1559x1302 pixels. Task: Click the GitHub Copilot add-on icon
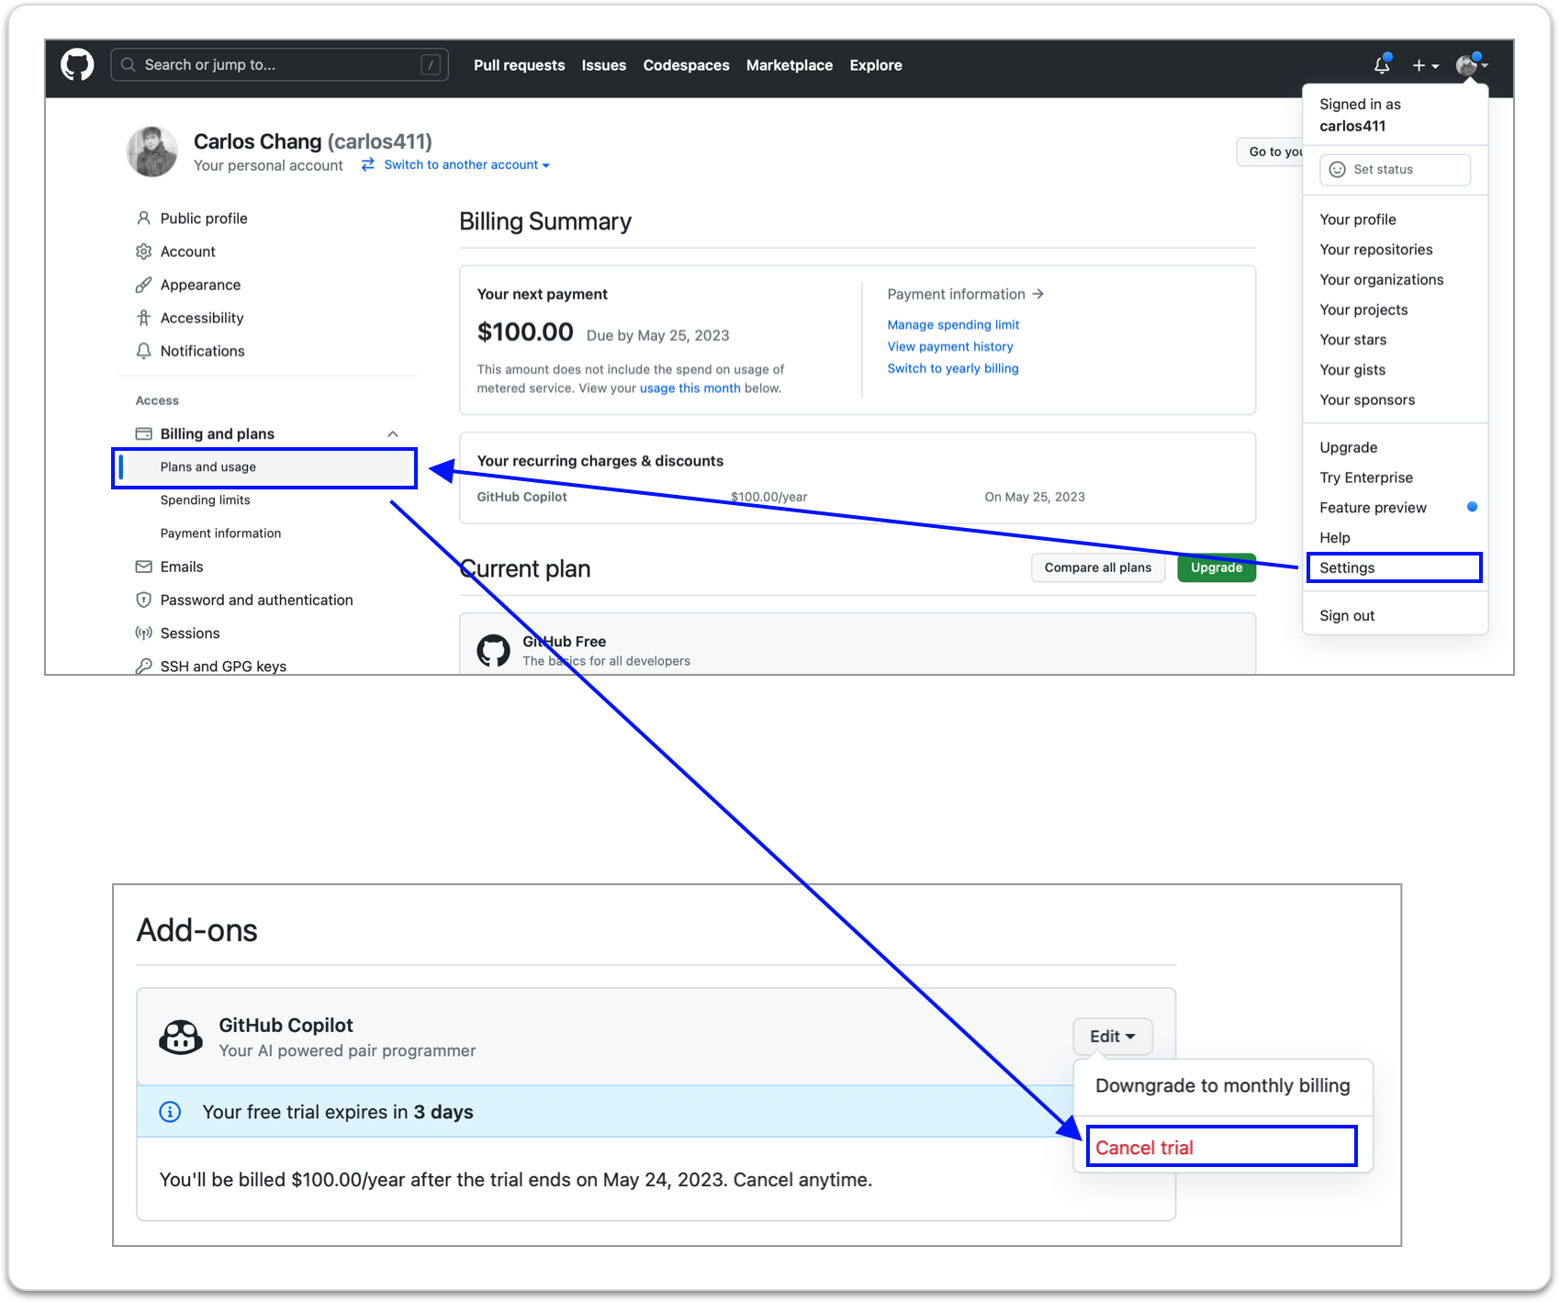181,1037
